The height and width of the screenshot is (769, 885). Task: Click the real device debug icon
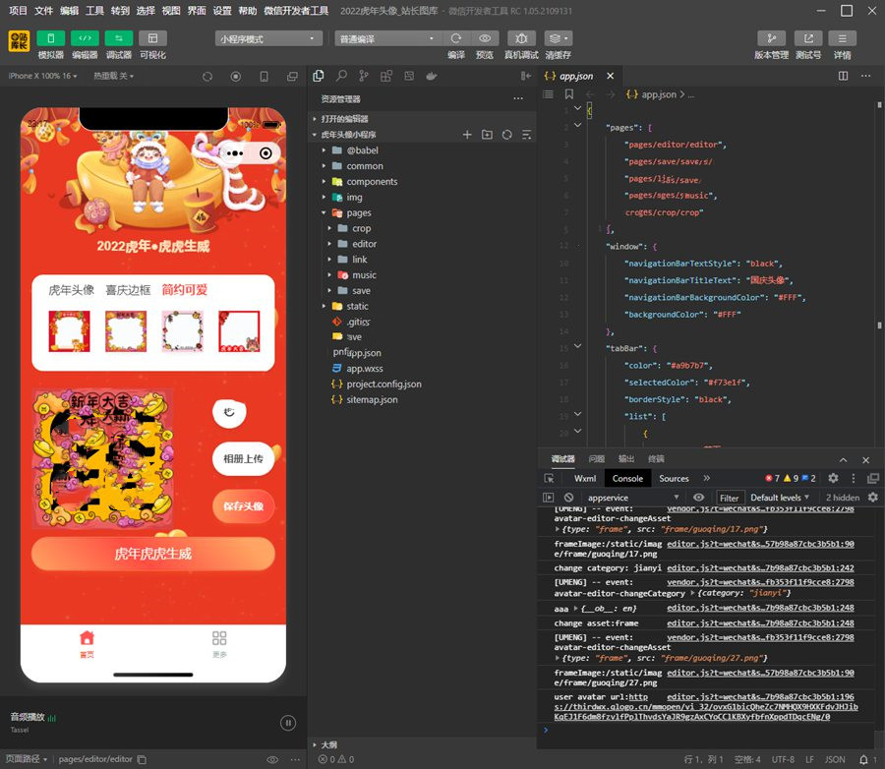pyautogui.click(x=521, y=38)
